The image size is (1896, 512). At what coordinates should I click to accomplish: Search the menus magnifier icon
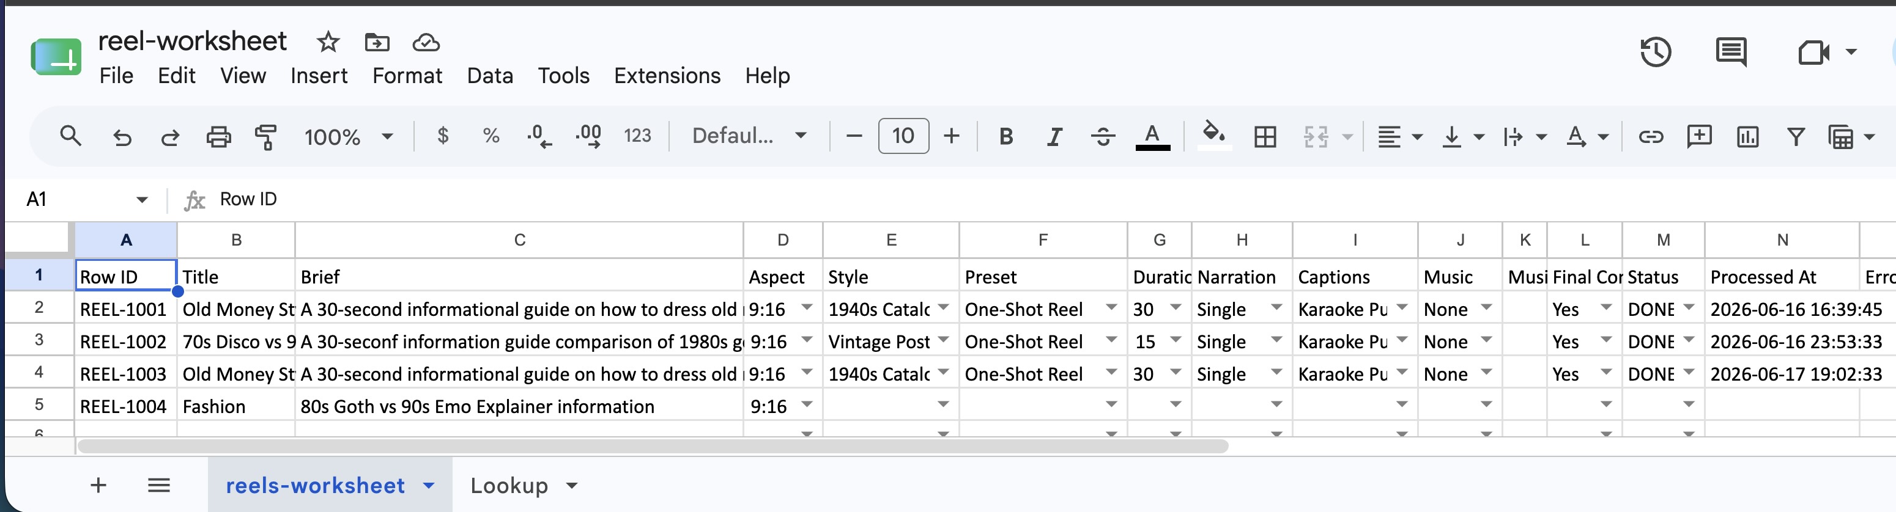[x=71, y=136]
